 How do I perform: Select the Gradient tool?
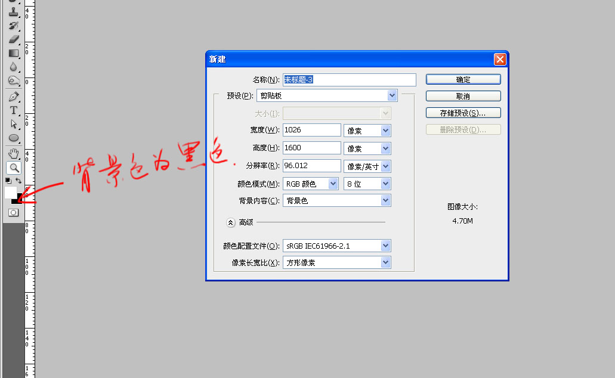click(14, 53)
